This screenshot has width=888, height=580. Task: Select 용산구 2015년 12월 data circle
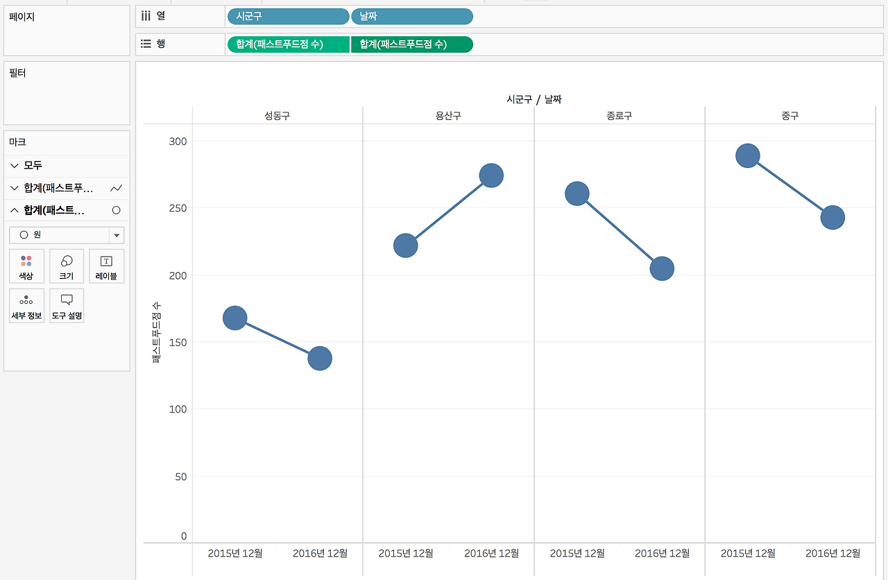pos(406,246)
